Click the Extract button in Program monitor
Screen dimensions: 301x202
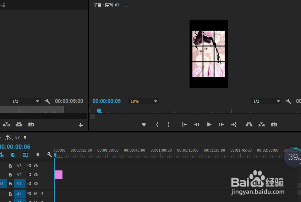tap(261, 124)
